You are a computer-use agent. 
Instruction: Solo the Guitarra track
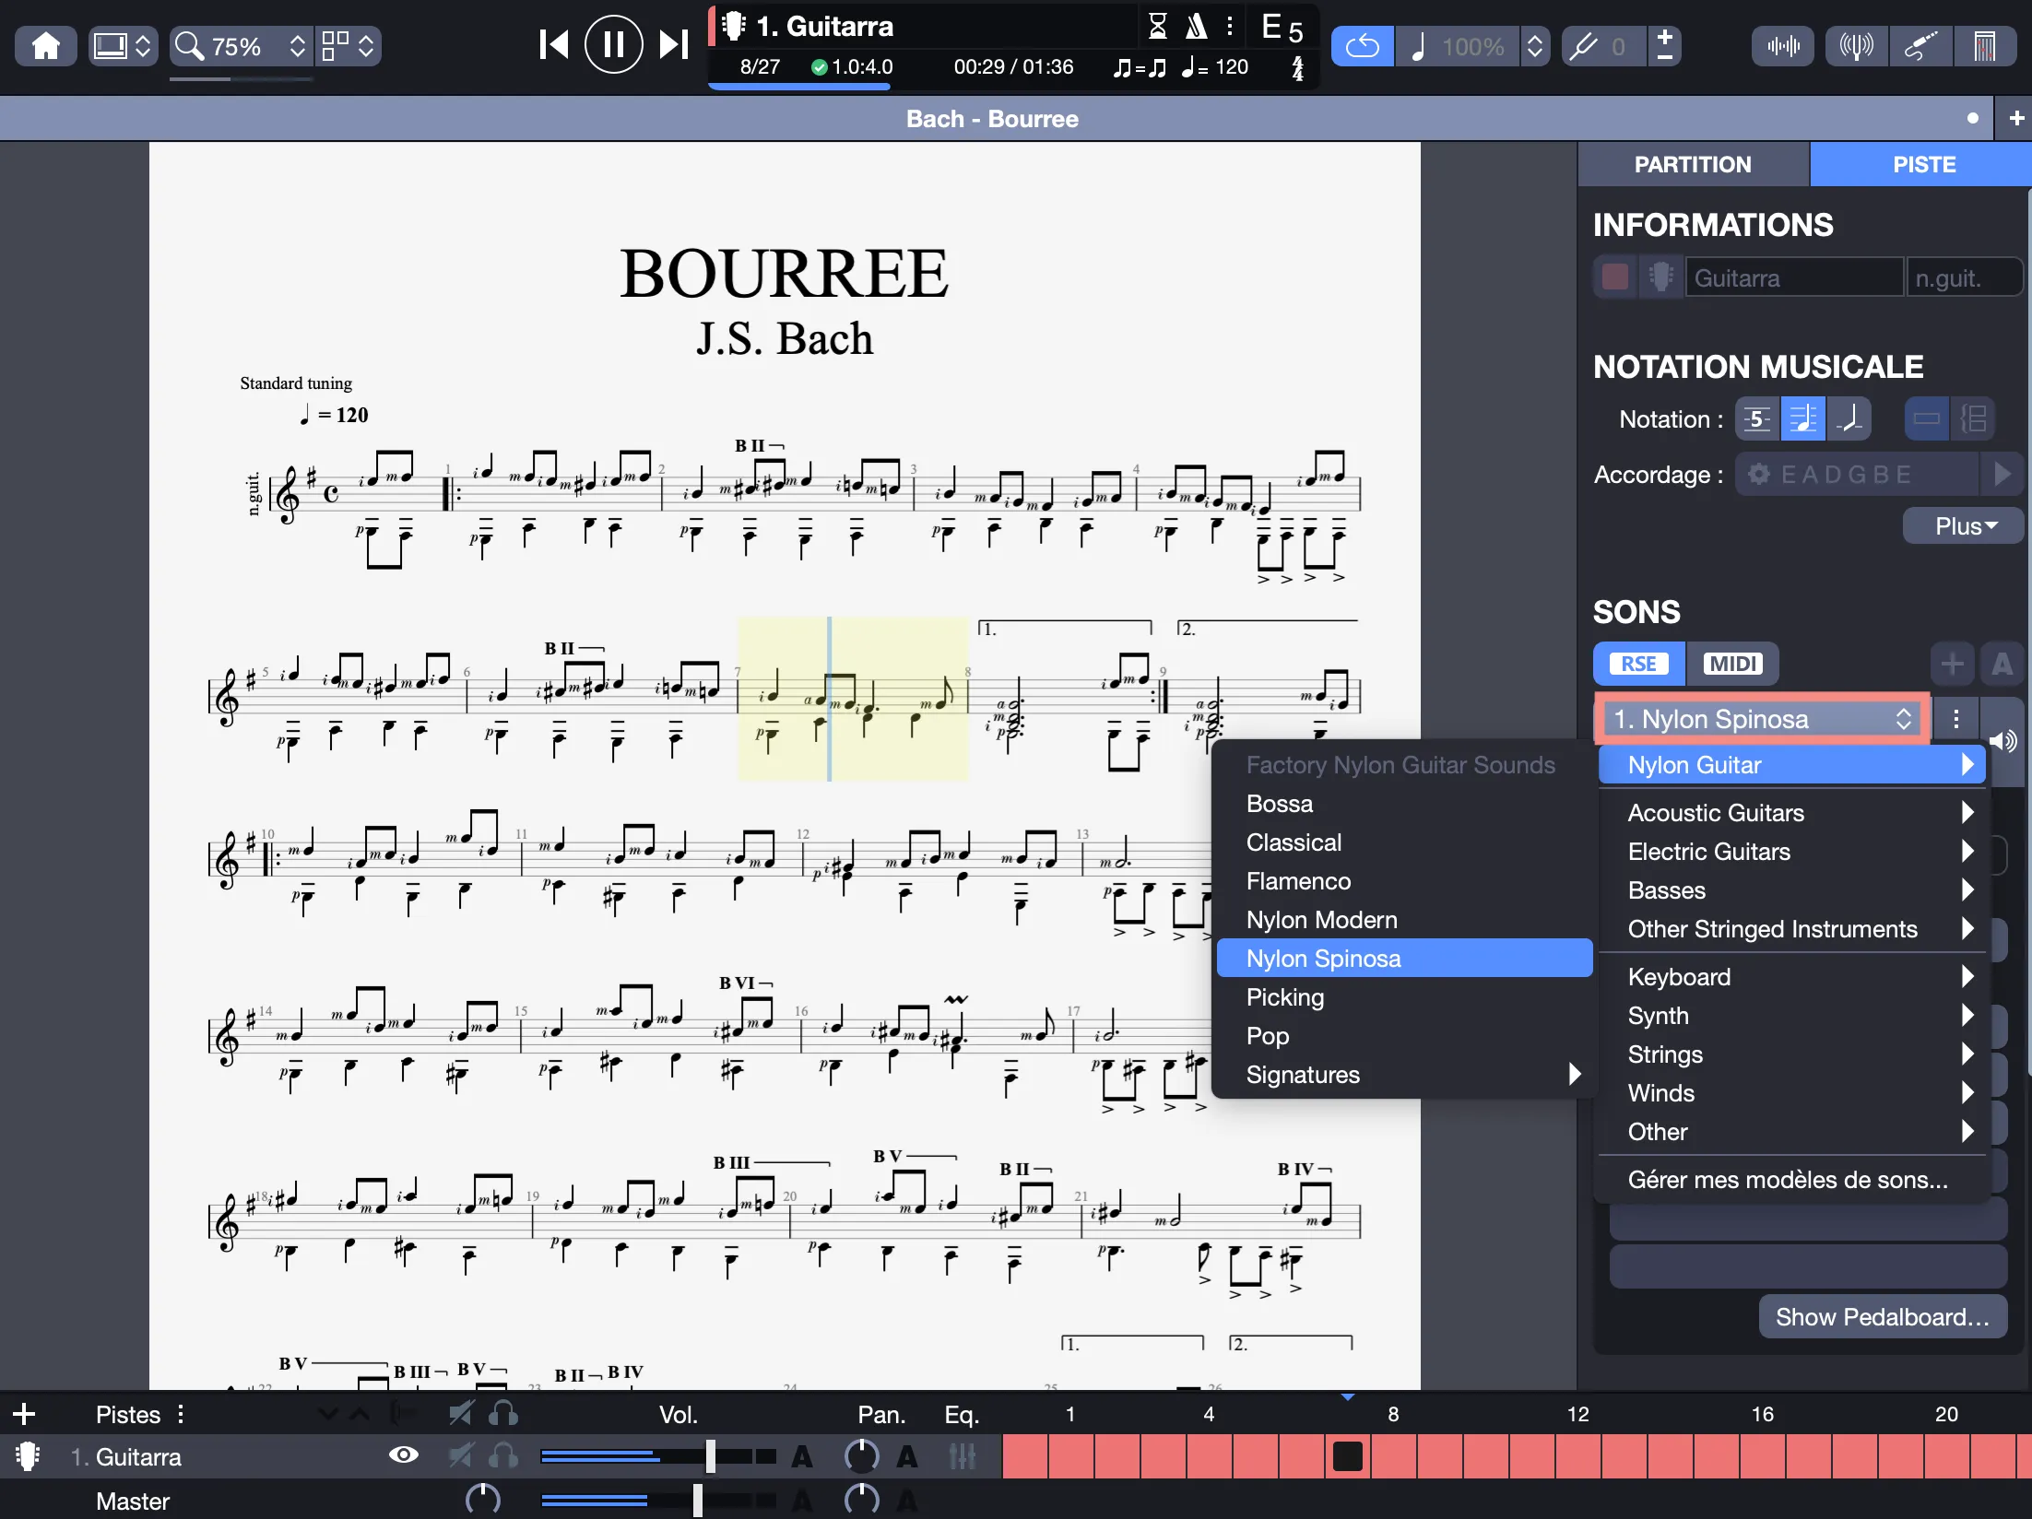(x=503, y=1456)
